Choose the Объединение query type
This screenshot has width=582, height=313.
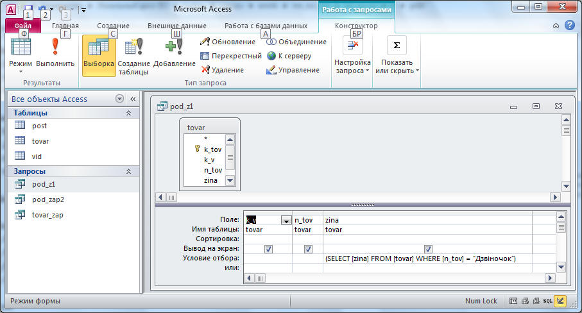[x=296, y=42]
